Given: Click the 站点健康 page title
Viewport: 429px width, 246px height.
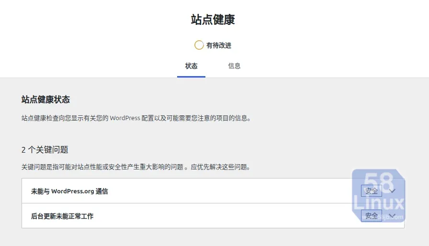Looking at the screenshot, I should tap(213, 20).
